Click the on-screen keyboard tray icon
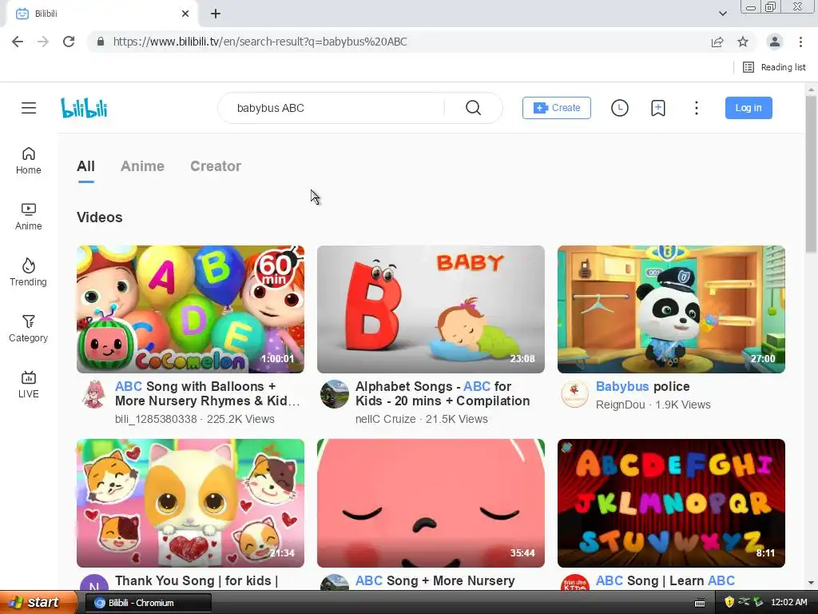The image size is (818, 614). [x=700, y=603]
